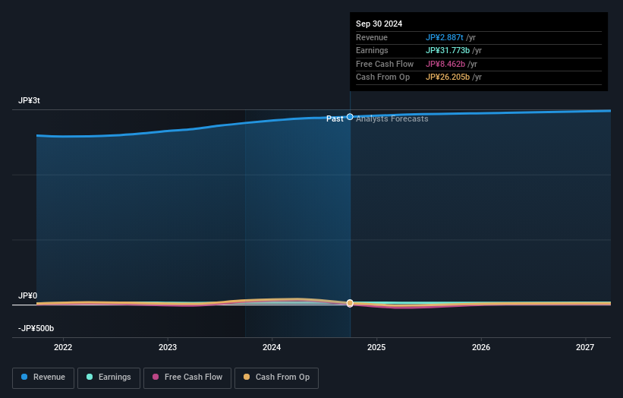This screenshot has width=623, height=398.
Task: Click the Analysts Forecasts label
Action: pos(392,119)
